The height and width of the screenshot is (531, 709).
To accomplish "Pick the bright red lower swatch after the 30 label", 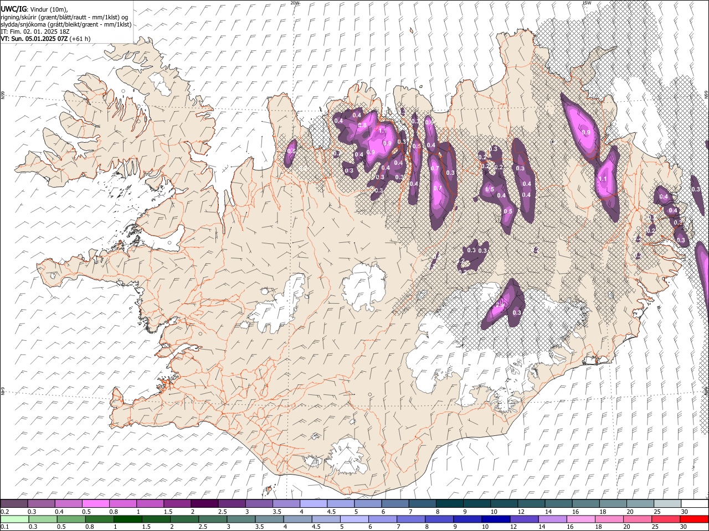I will pyautogui.click(x=695, y=519).
